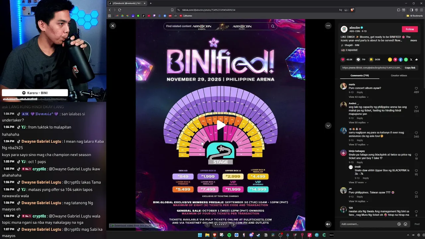Expand View 37 more replies

click(358, 182)
